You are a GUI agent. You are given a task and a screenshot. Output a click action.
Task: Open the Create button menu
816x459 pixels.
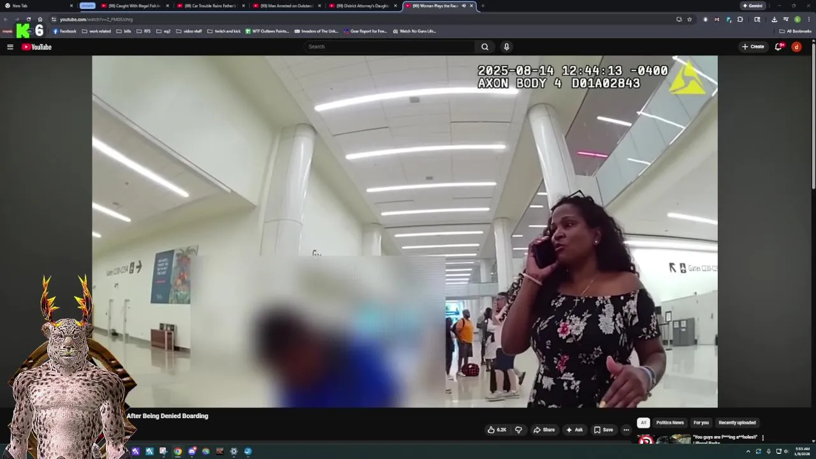point(753,47)
